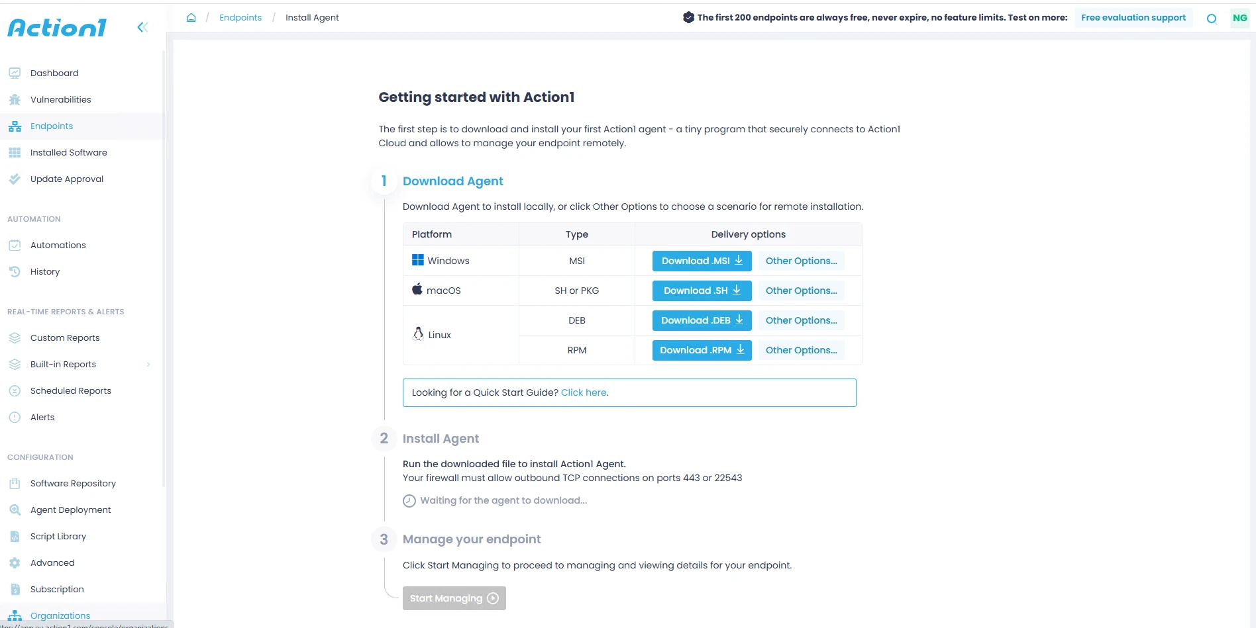The height and width of the screenshot is (628, 1256).
Task: Click the Endpoints breadcrumb link
Action: pos(240,18)
